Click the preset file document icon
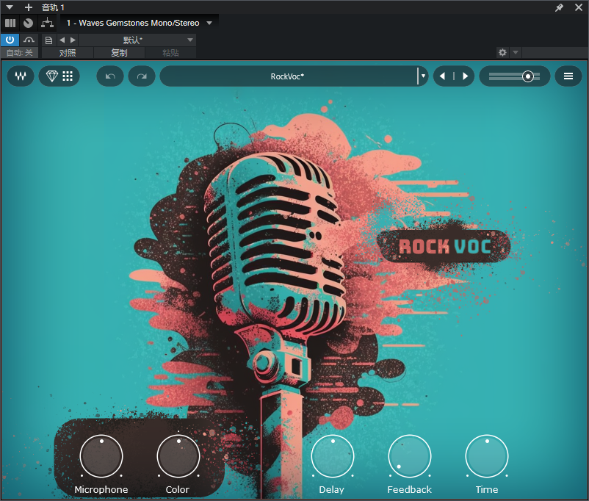The width and height of the screenshot is (589, 501). 48,40
